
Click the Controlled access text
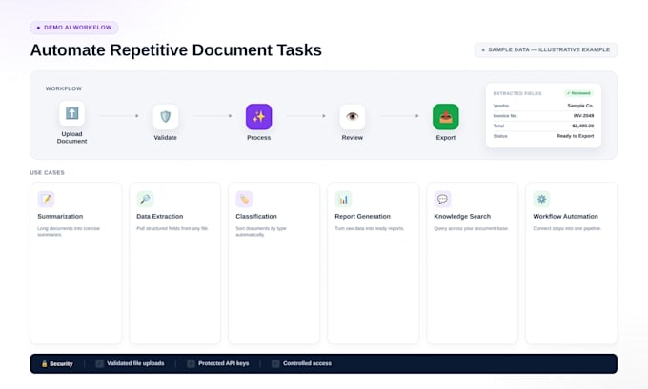pos(307,363)
